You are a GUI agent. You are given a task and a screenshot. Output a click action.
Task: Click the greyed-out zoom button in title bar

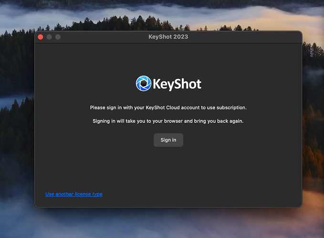pyautogui.click(x=58, y=37)
